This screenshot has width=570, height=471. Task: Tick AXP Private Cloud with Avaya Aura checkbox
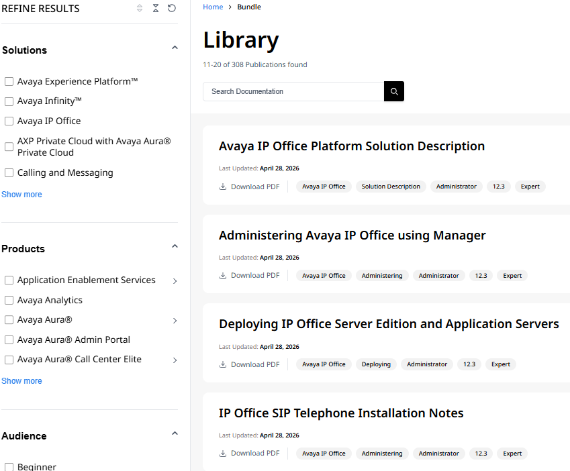coord(9,147)
